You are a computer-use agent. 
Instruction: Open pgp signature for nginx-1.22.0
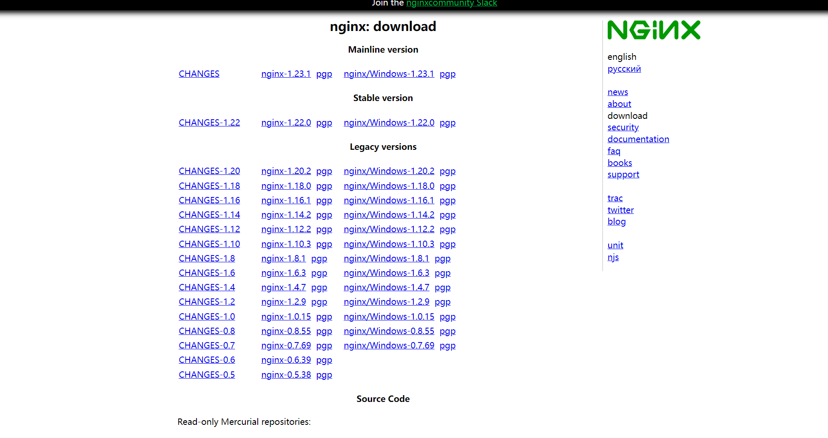pos(324,123)
